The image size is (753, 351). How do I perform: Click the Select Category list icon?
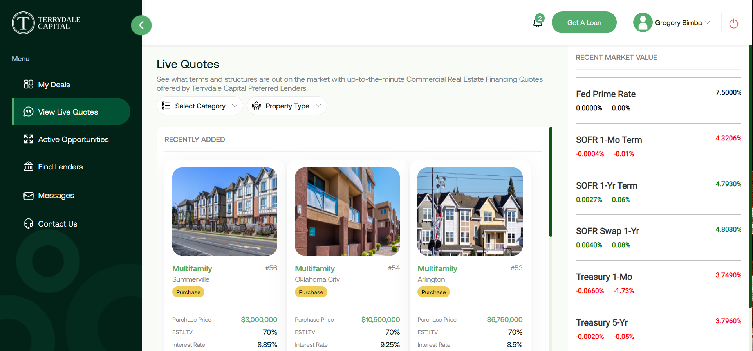pos(166,106)
